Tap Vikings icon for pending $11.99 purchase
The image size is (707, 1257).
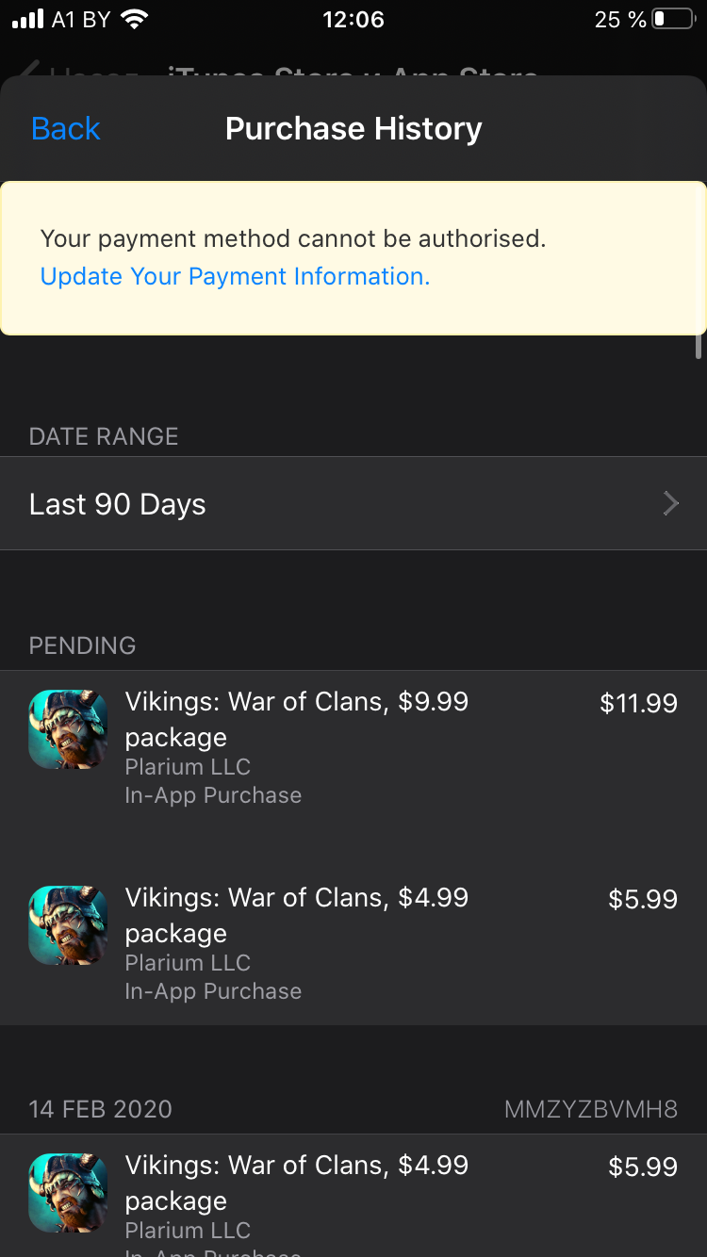point(68,729)
